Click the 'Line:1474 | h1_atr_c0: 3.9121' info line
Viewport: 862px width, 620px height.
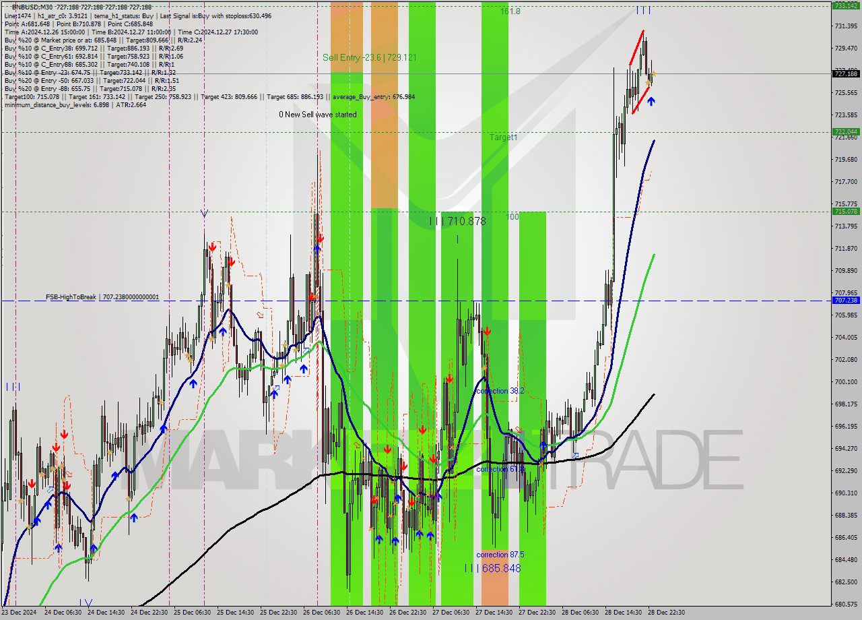tap(138, 15)
